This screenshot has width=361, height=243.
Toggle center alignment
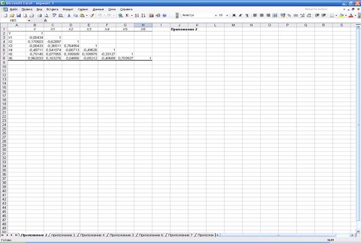point(261,15)
